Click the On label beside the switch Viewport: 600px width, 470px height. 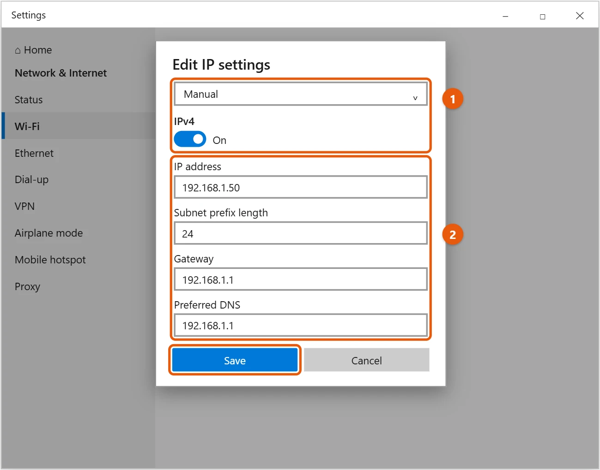point(219,140)
